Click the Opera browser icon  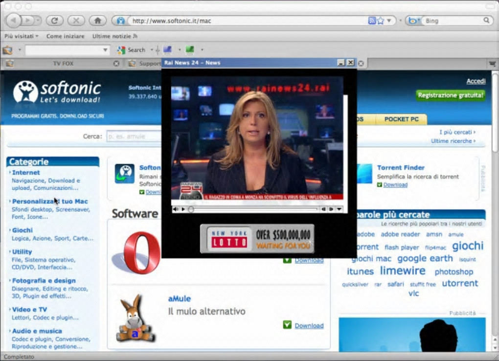(137, 252)
